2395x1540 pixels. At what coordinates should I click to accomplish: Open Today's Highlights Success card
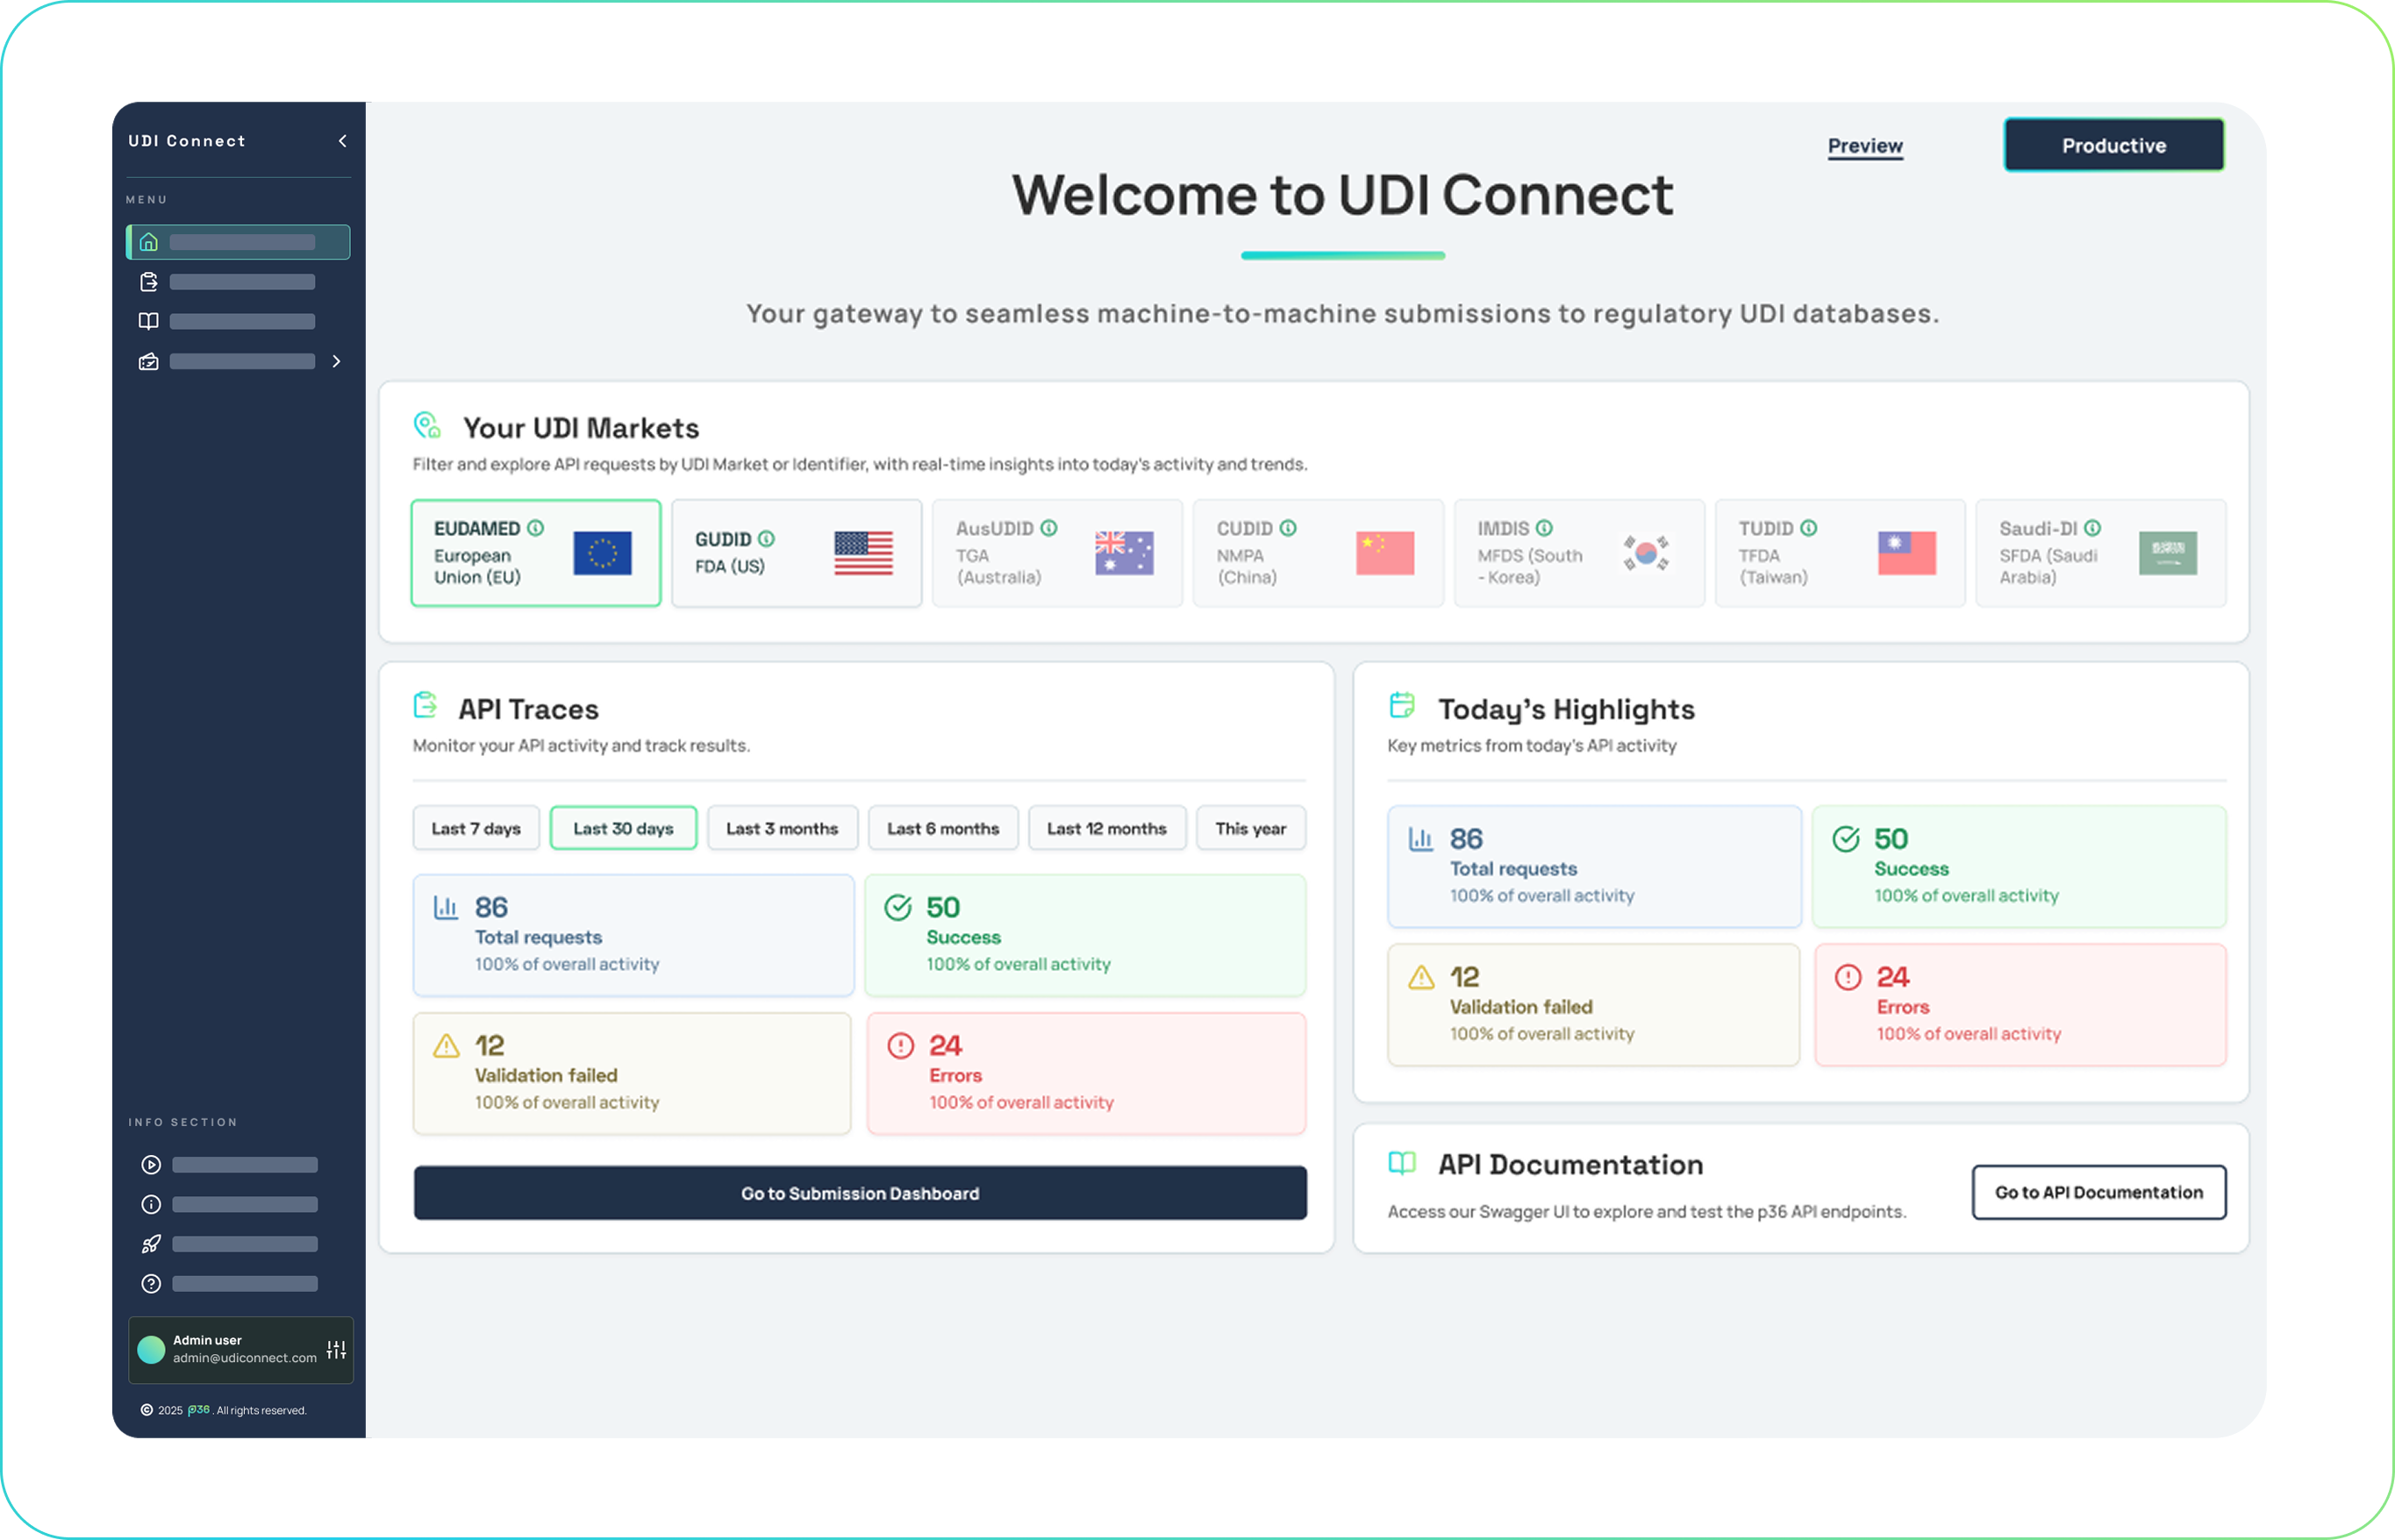pos(2020,867)
